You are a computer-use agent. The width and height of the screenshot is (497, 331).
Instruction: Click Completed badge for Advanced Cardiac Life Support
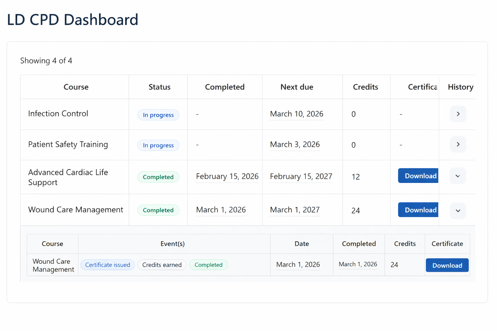coord(158,177)
